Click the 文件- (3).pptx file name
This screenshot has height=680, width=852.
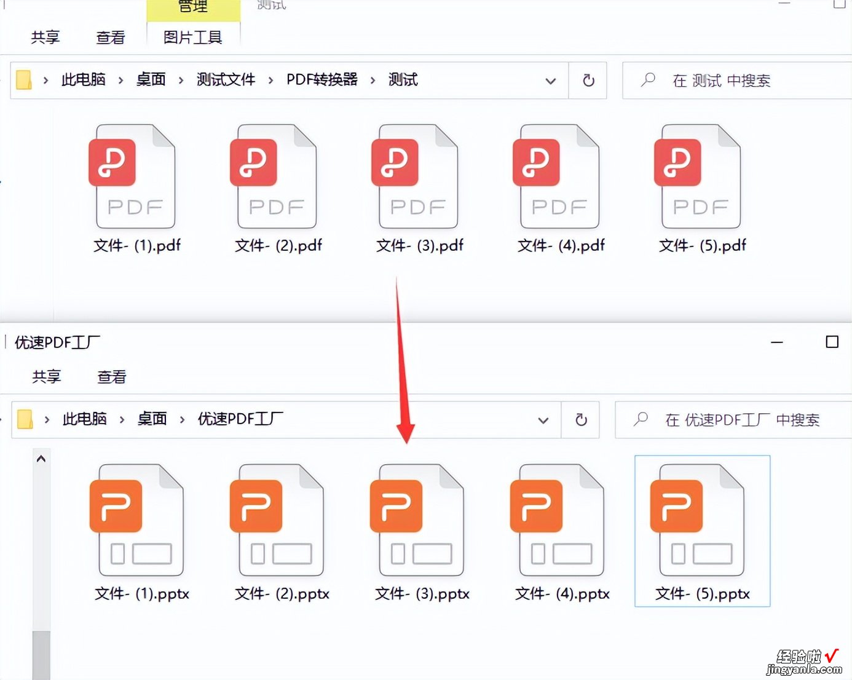[x=422, y=594]
